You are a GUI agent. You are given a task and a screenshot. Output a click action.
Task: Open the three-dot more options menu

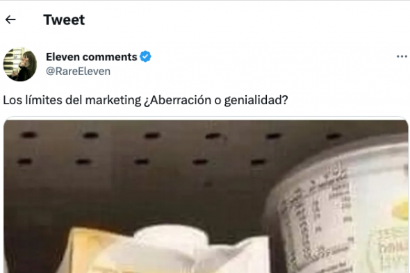point(402,56)
